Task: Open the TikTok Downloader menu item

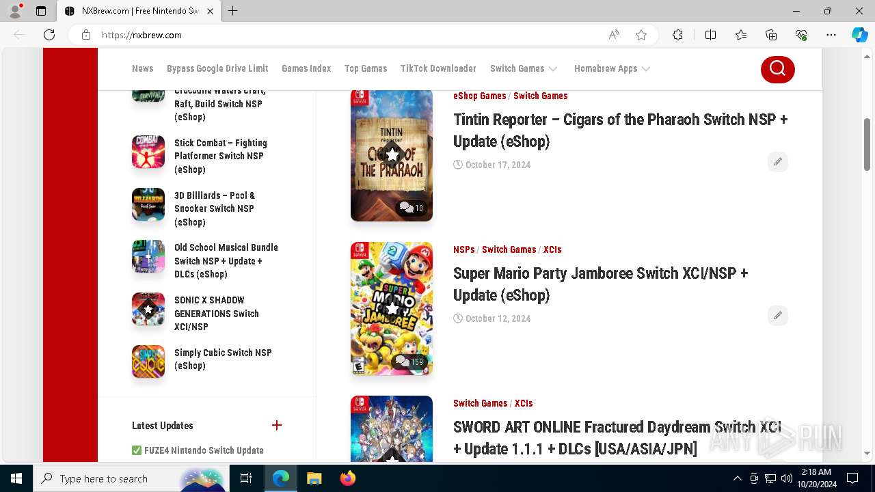Action: point(438,68)
